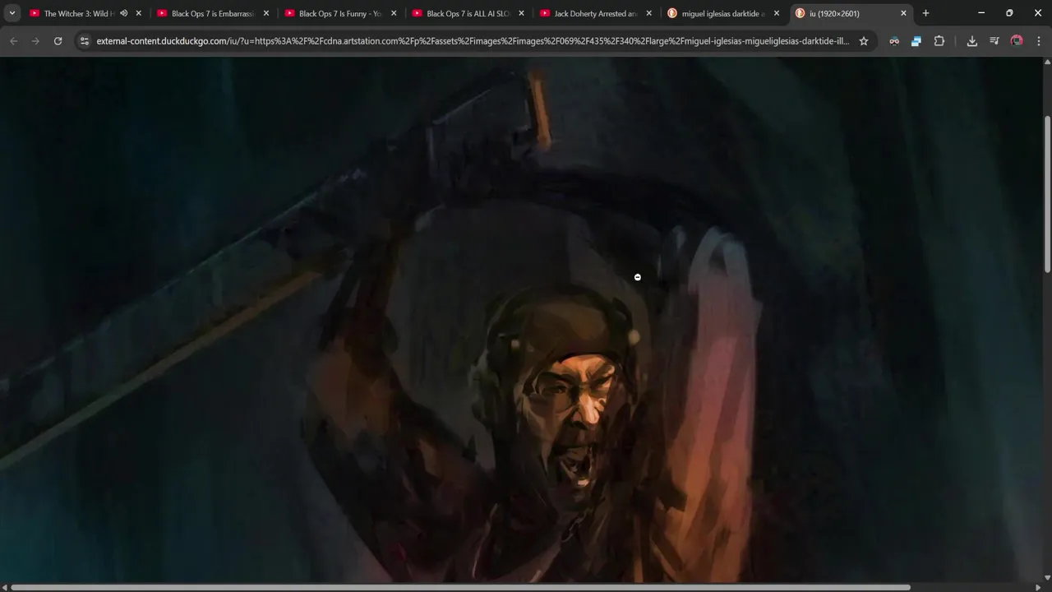This screenshot has height=592, width=1052.
Task: Click the vertical scrollbar thumb
Action: click(x=1047, y=194)
